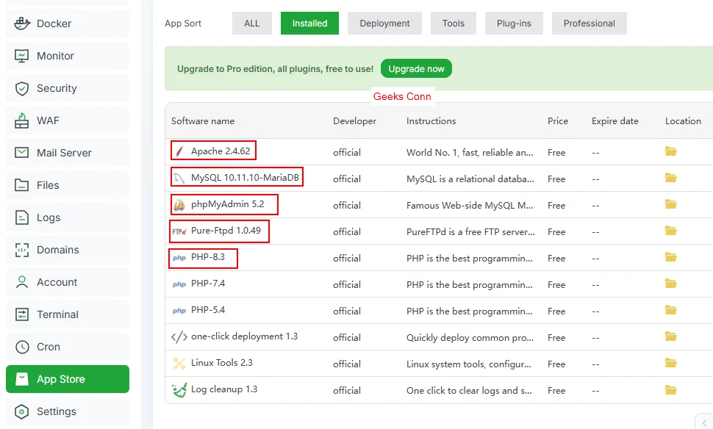Screen dimensions: 713x429
Task: Open the Files manager
Action: pyautogui.click(x=47, y=184)
